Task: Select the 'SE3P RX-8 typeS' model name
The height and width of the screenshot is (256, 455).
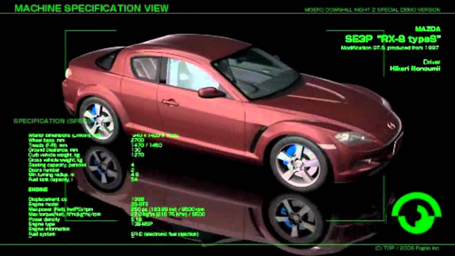Action: pyautogui.click(x=393, y=39)
